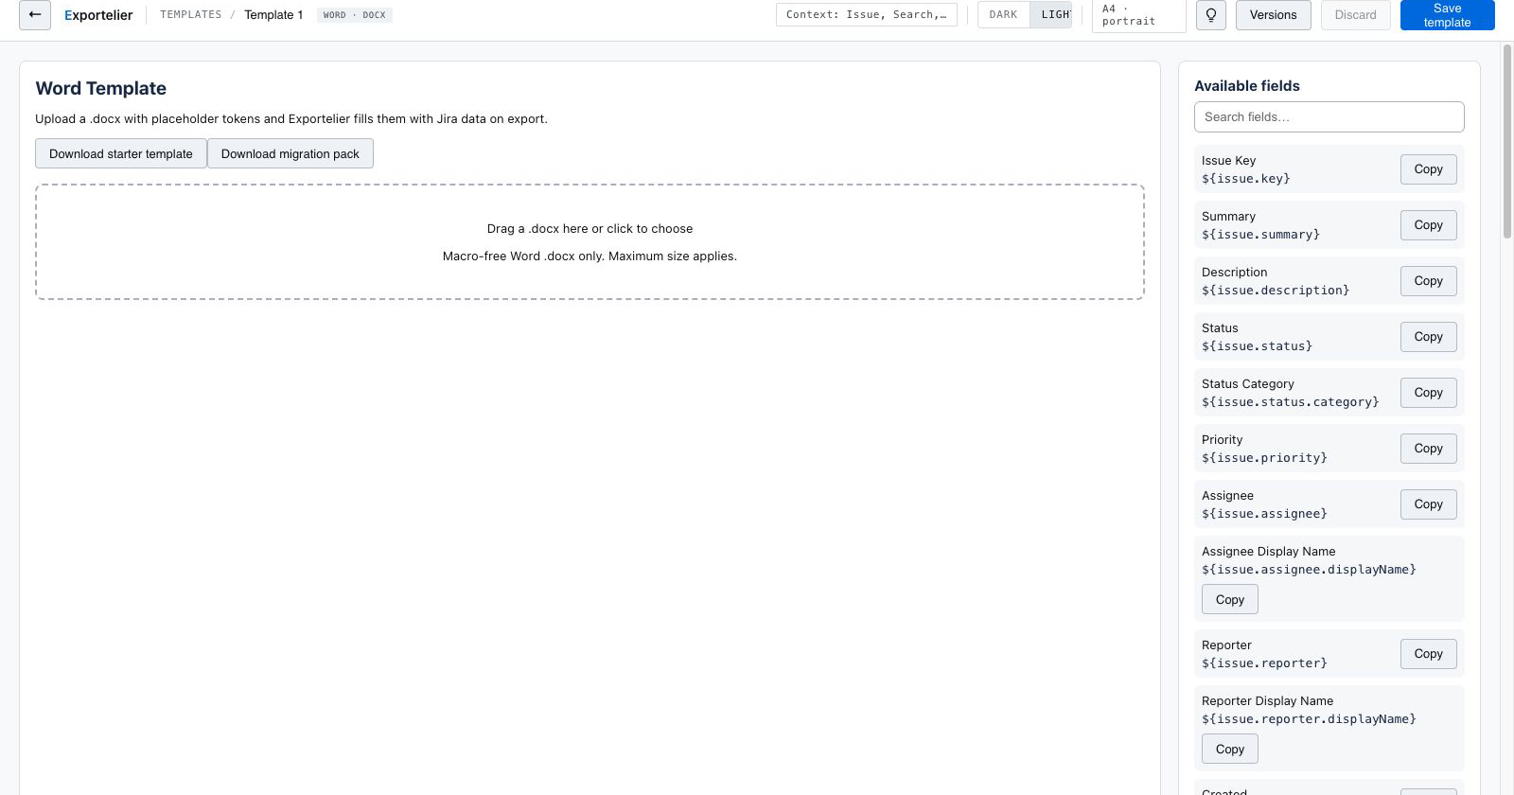1514x795 pixels.
Task: Click Template 1 breadcrumb name
Action: click(x=273, y=15)
